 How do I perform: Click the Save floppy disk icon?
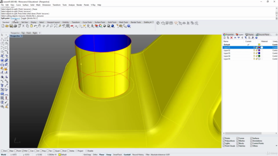(x=11, y=26)
